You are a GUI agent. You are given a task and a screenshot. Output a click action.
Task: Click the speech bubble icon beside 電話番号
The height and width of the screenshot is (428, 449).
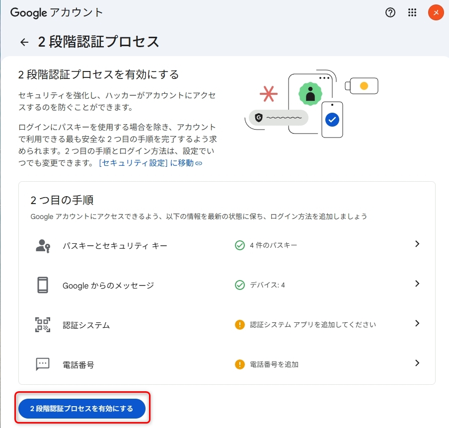point(43,364)
